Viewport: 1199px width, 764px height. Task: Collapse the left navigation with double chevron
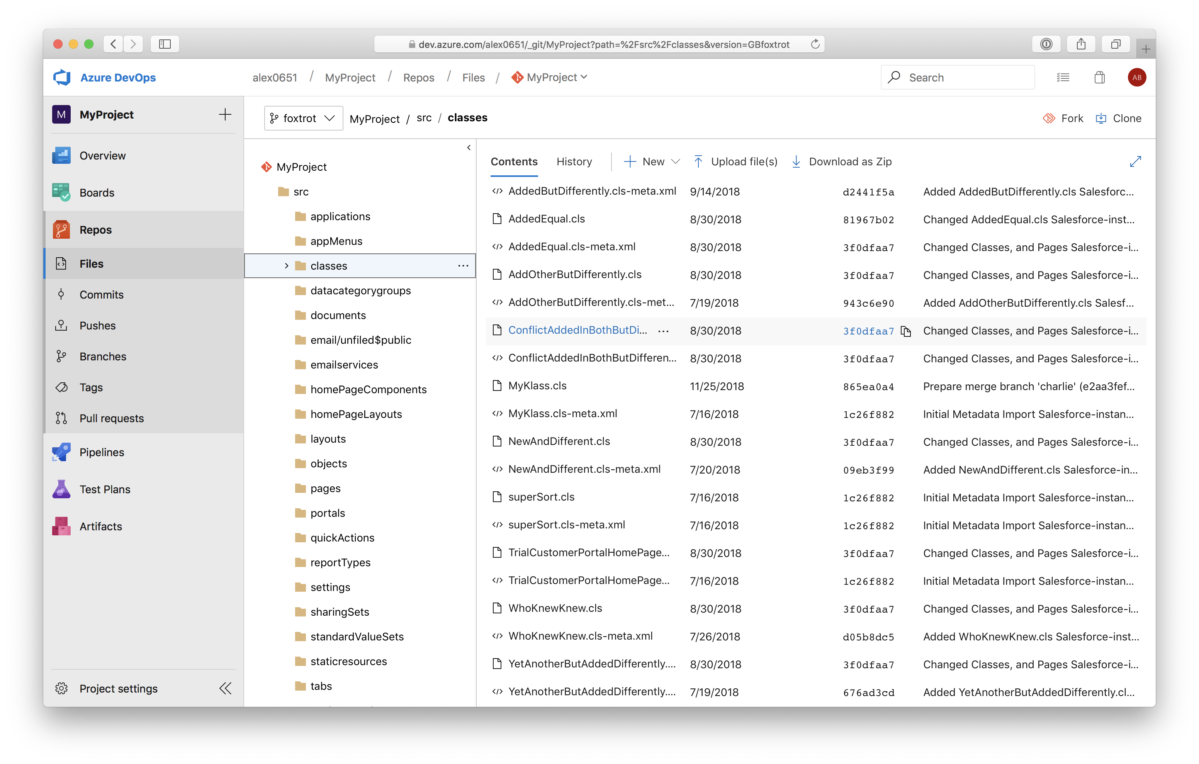225,688
